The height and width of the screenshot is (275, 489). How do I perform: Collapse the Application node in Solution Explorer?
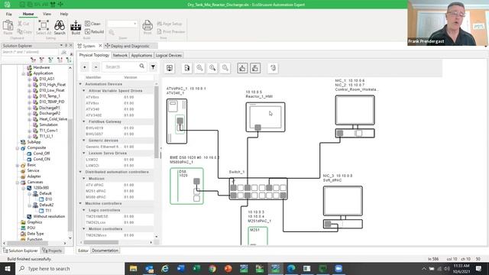pyautogui.click(x=24, y=73)
